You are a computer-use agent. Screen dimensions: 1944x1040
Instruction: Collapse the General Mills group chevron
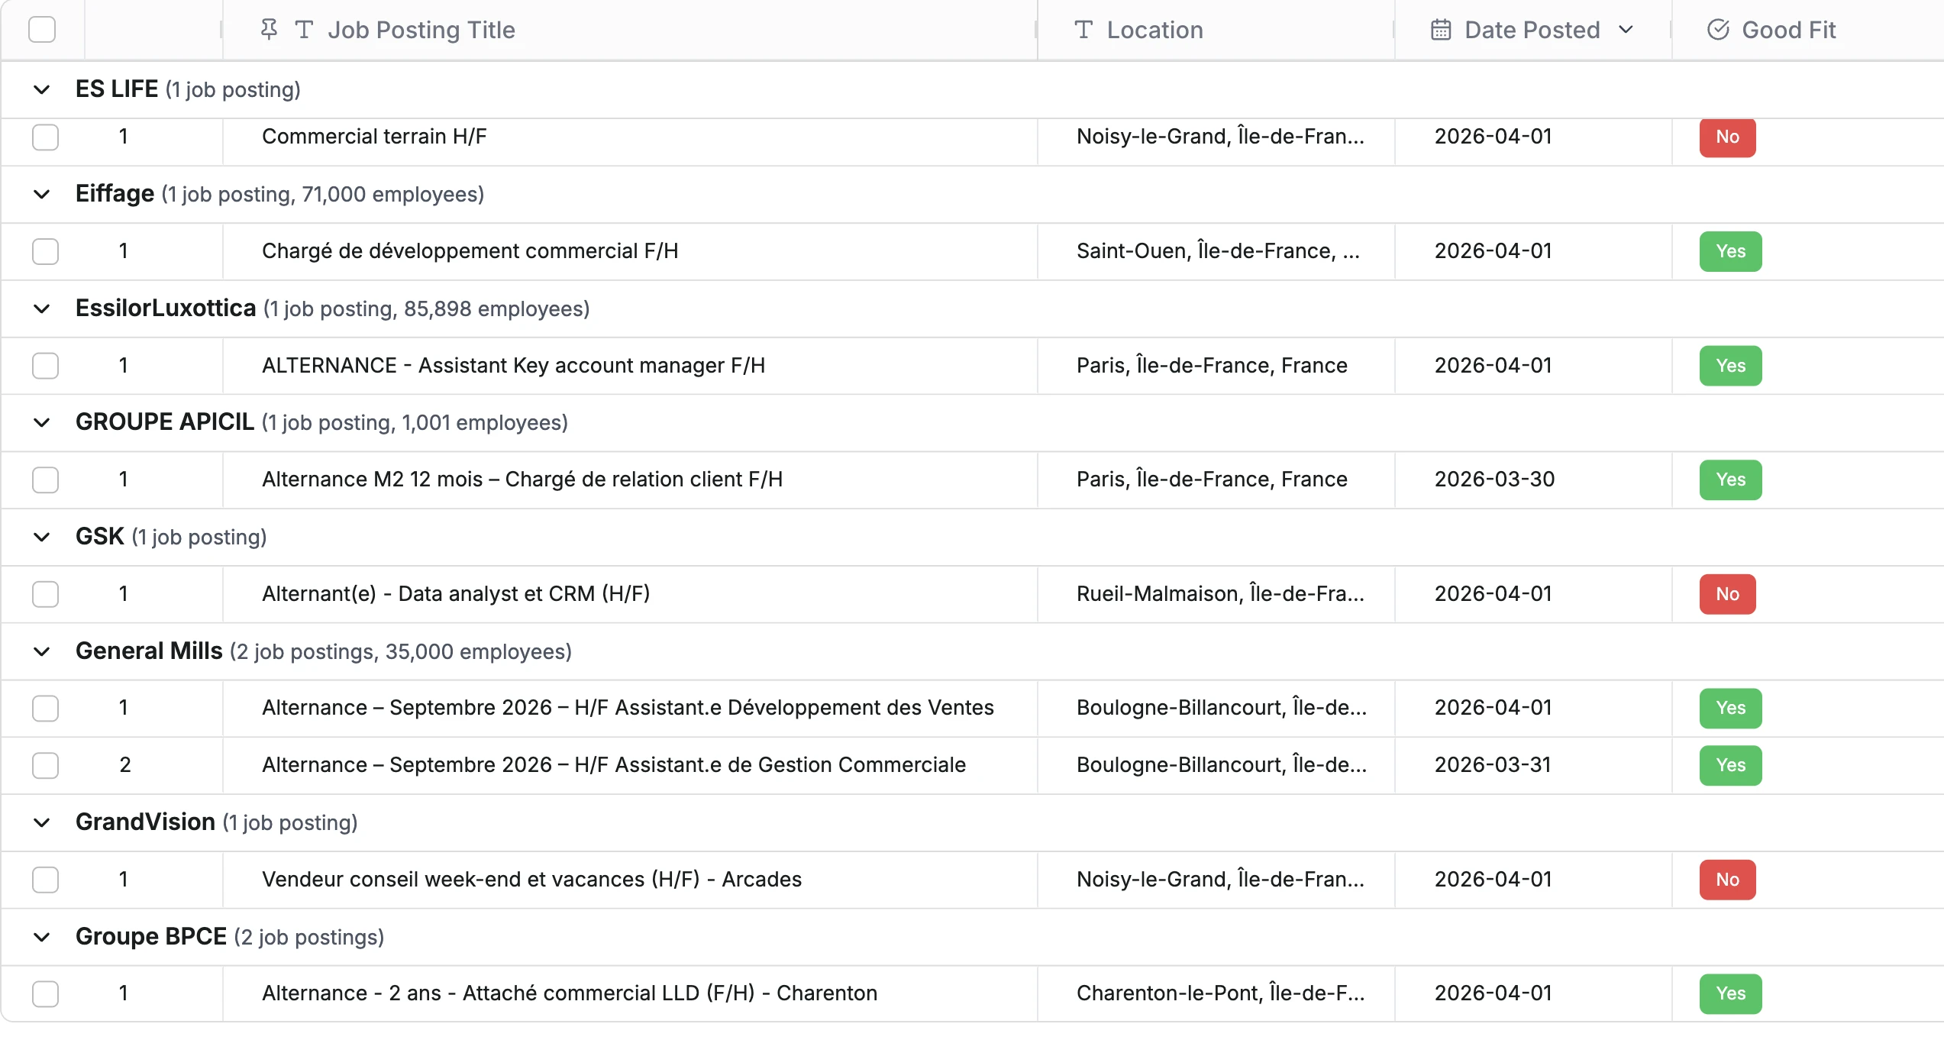(42, 651)
